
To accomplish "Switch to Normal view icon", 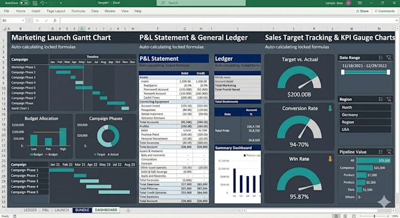I will click(x=336, y=216).
